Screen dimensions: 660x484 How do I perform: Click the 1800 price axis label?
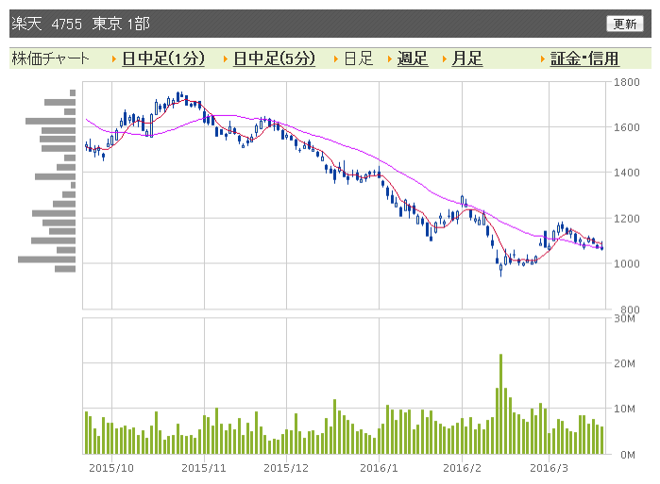tap(626, 82)
